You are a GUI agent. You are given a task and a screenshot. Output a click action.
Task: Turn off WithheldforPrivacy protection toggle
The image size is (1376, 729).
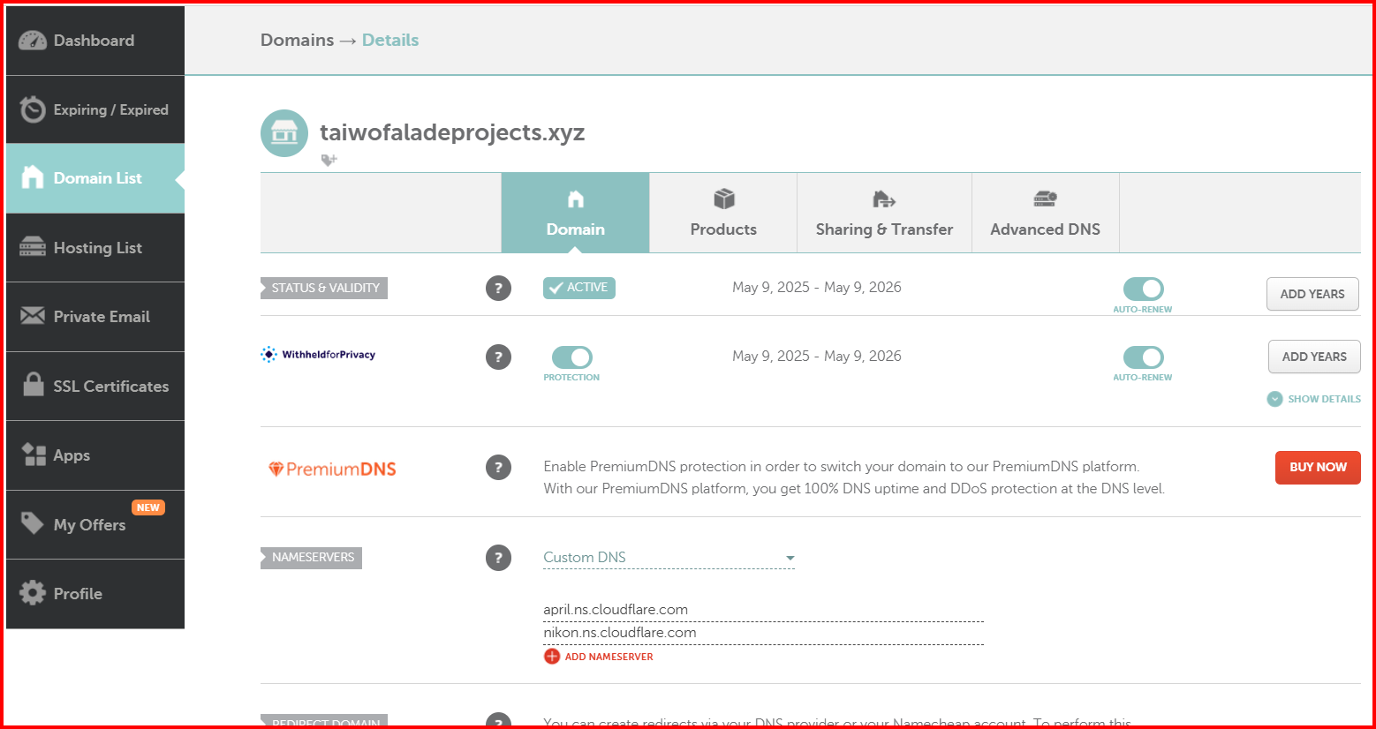coord(571,357)
